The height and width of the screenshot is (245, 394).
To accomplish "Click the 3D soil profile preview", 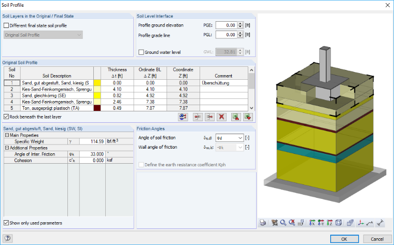I will click(x=325, y=116).
